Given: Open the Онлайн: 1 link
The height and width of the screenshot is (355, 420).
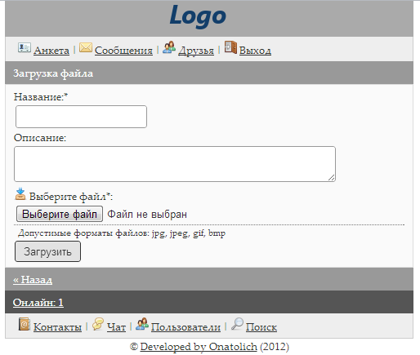Looking at the screenshot, I should [38, 303].
